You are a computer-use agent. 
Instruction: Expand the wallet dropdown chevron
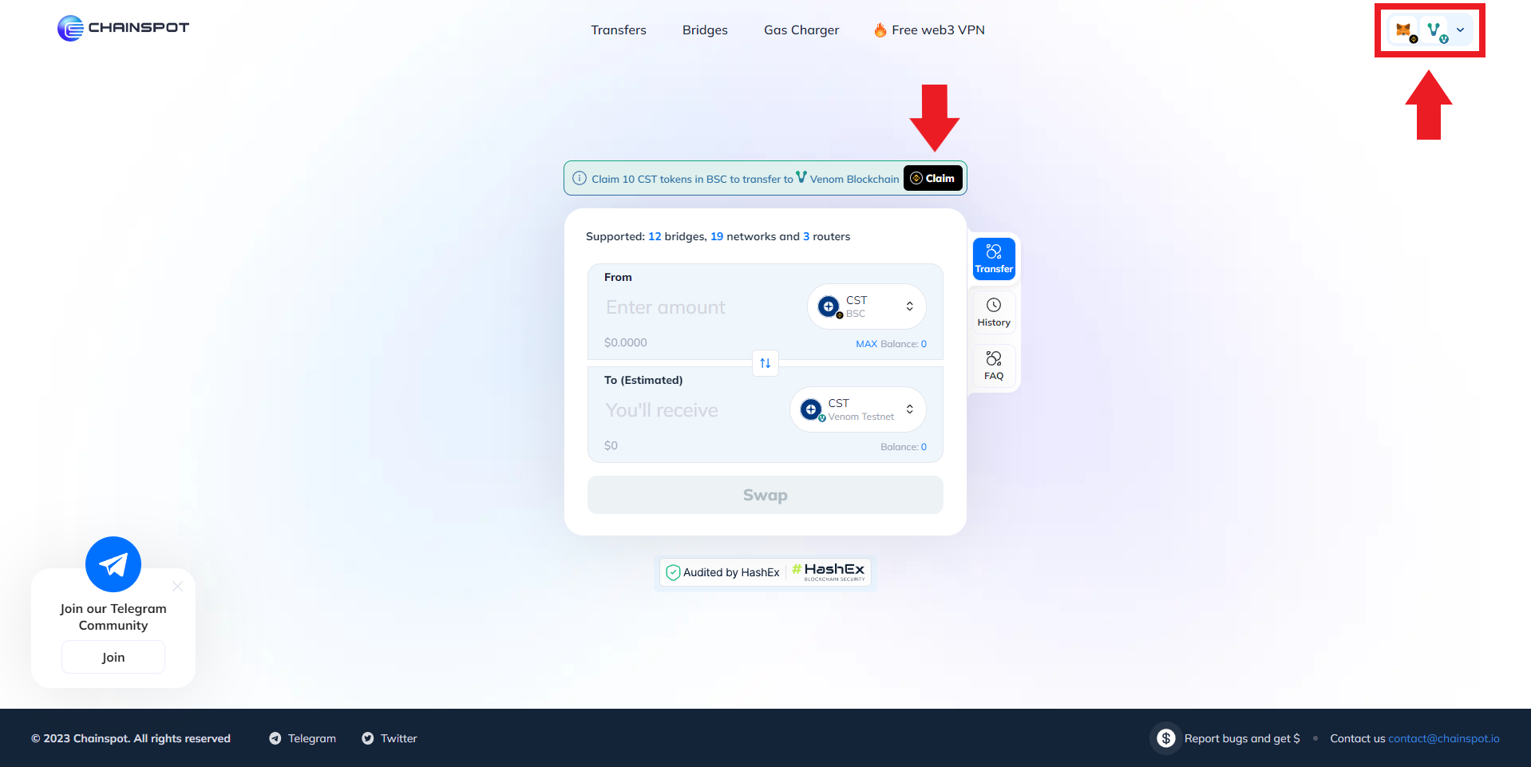pyautogui.click(x=1460, y=30)
